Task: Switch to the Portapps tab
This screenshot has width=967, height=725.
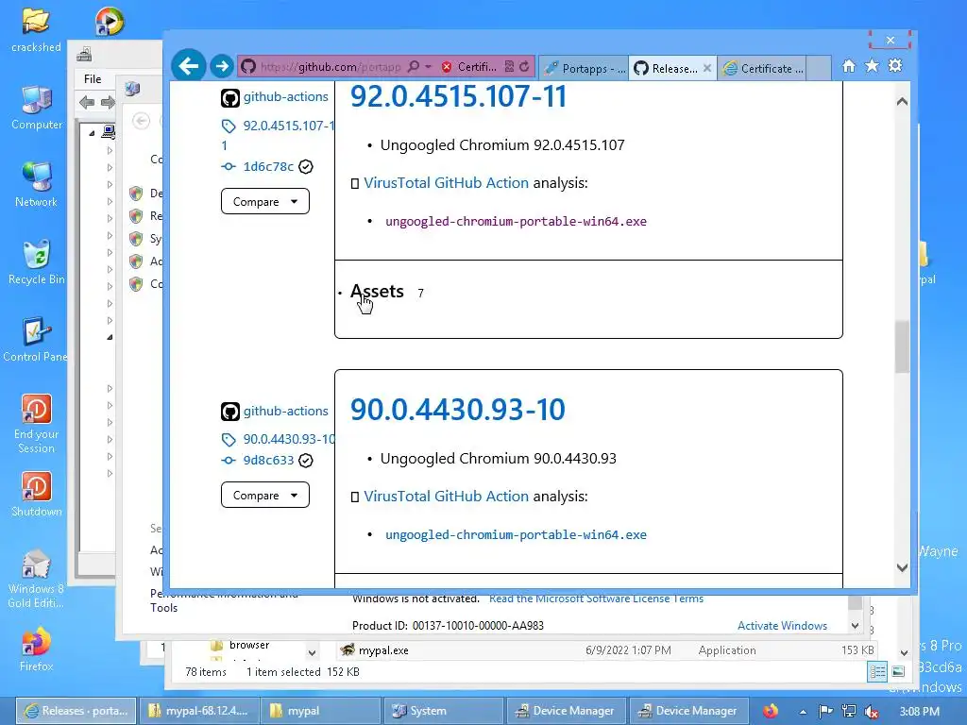Action: point(585,68)
